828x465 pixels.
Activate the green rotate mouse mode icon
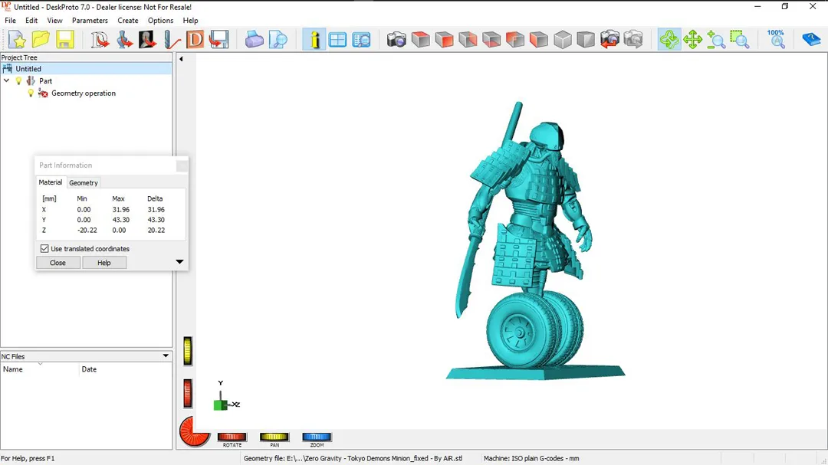(669, 40)
